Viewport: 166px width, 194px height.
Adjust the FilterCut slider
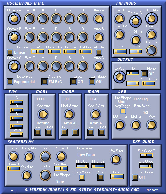tap(82, 166)
